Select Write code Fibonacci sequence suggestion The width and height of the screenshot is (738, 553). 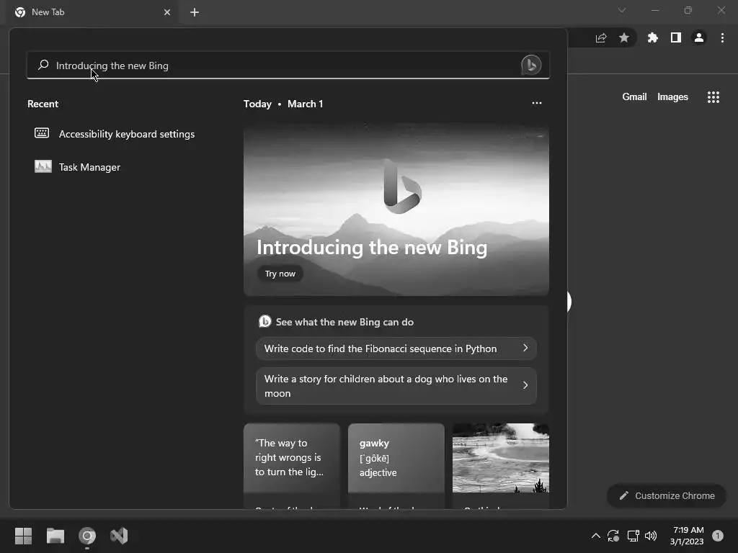coord(396,349)
